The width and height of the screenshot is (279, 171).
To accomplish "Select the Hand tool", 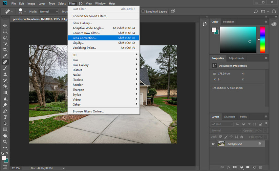I will [x=5, y=136].
